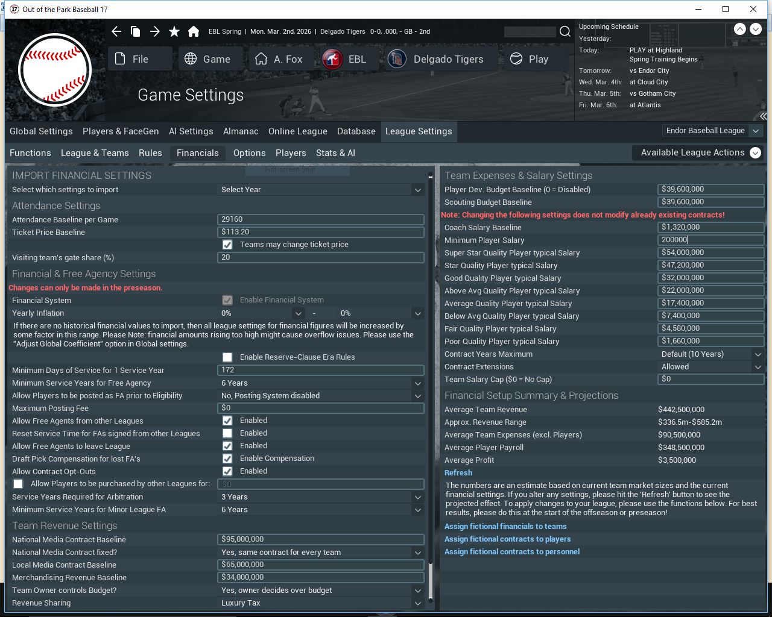Click Assign fictional contracts to players
The image size is (772, 617).
click(x=508, y=539)
